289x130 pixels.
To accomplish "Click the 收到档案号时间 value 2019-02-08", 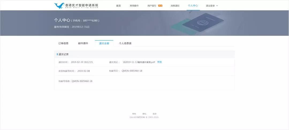I will tap(84, 71).
